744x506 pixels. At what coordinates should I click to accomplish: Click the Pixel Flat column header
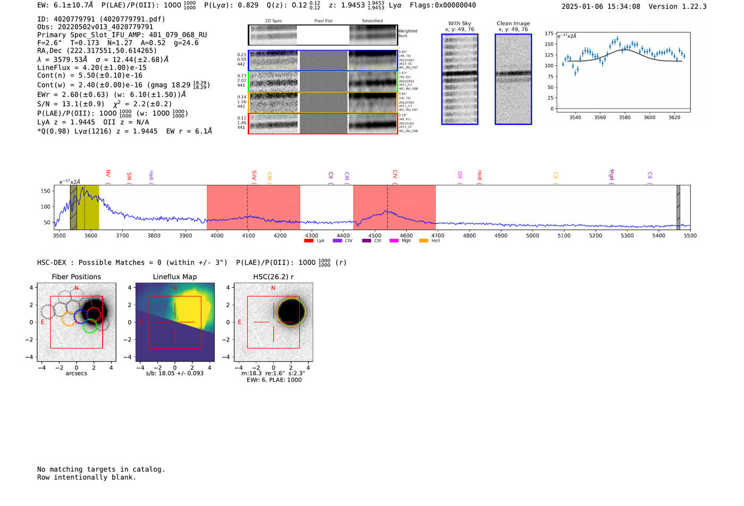pyautogui.click(x=323, y=21)
